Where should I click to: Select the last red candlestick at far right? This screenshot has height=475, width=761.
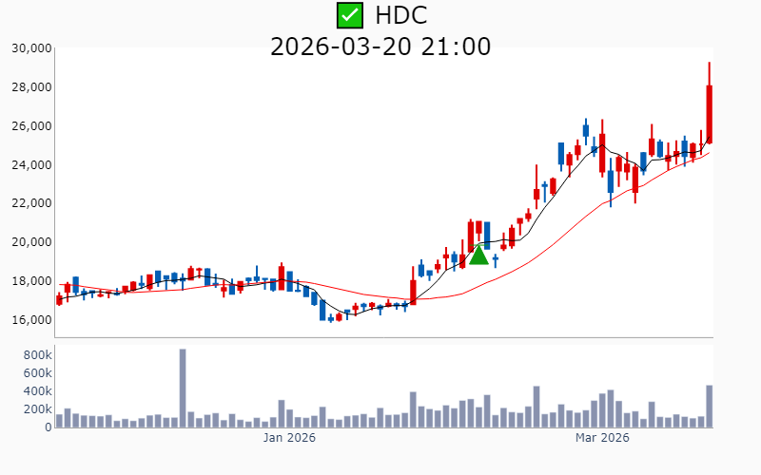click(x=710, y=114)
